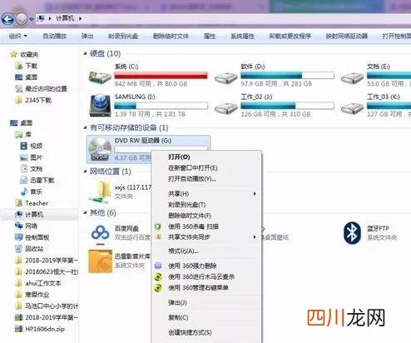Open 音乐 library in sidebar

pyautogui.click(x=32, y=191)
